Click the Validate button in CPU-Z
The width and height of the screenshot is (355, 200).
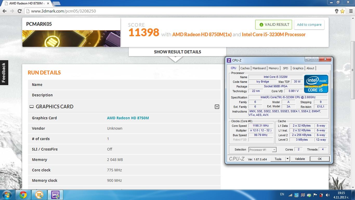pos(300,159)
